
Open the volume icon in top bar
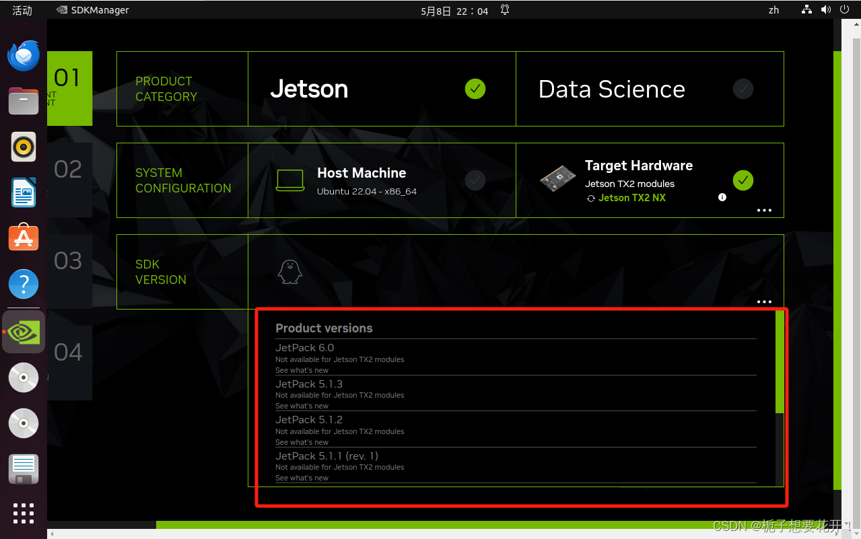[x=826, y=10]
